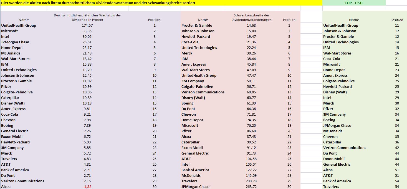Select the value 91,73

coord(251,153)
